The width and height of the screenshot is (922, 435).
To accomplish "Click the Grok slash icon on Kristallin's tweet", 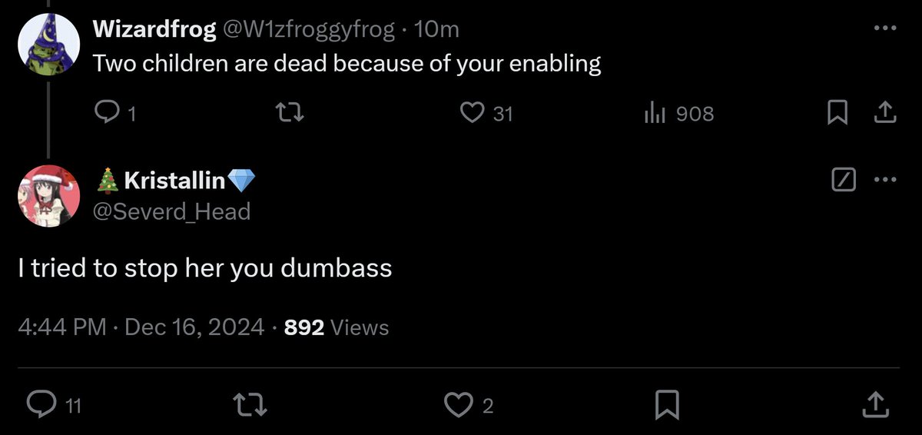I will (842, 181).
